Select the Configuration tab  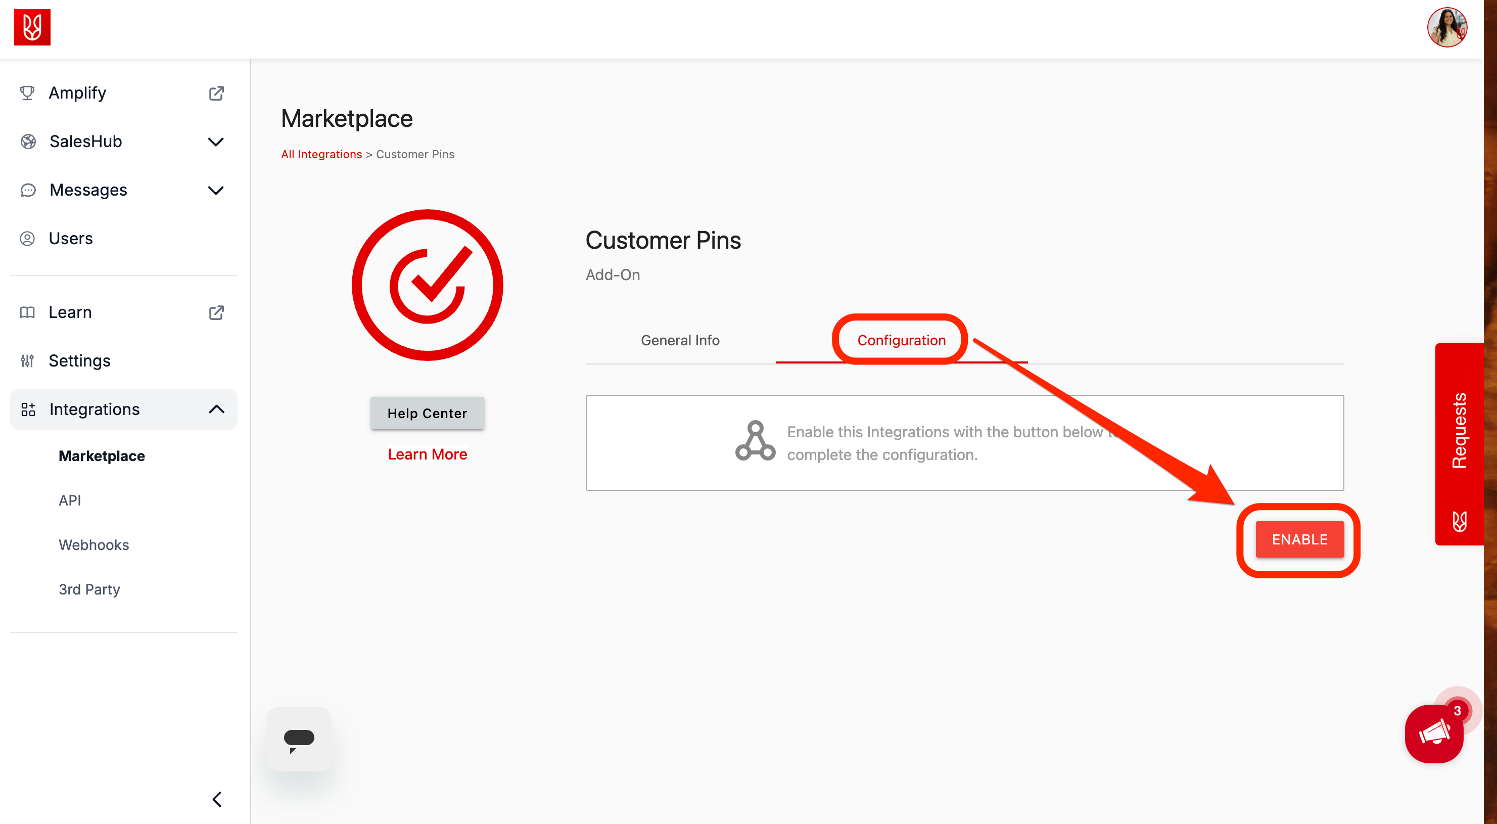tap(901, 340)
